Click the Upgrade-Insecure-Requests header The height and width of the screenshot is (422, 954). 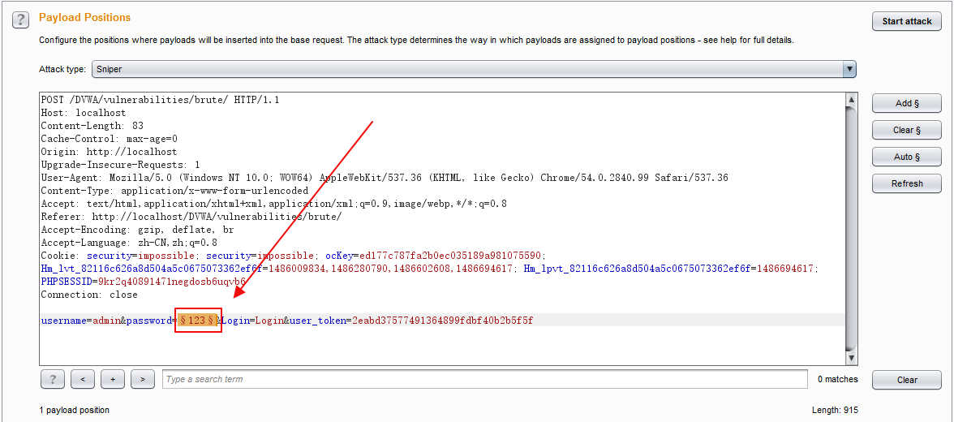coord(120,165)
